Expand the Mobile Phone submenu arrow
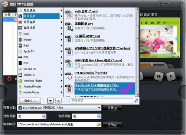The width and height of the screenshot is (186, 135). click(61, 92)
